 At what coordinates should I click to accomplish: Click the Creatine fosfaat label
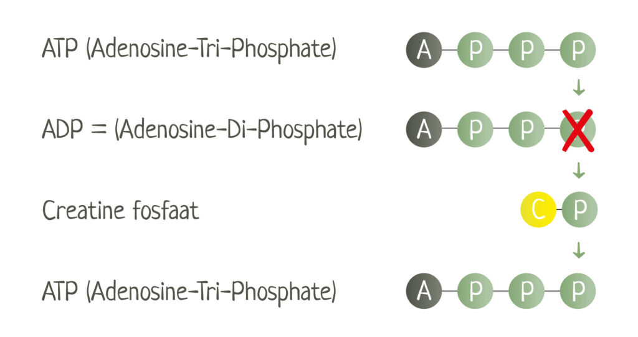121,211
